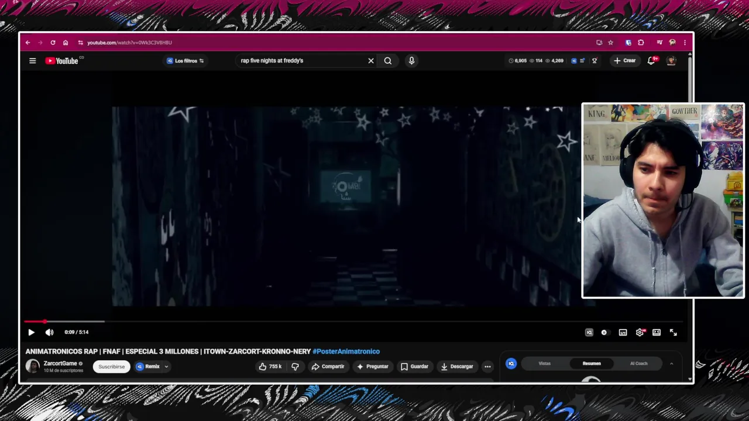
Task: Click the Remix button
Action: coord(147,367)
